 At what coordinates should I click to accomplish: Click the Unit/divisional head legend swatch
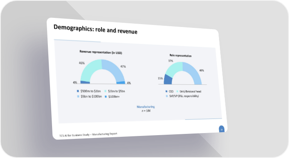click(177, 91)
